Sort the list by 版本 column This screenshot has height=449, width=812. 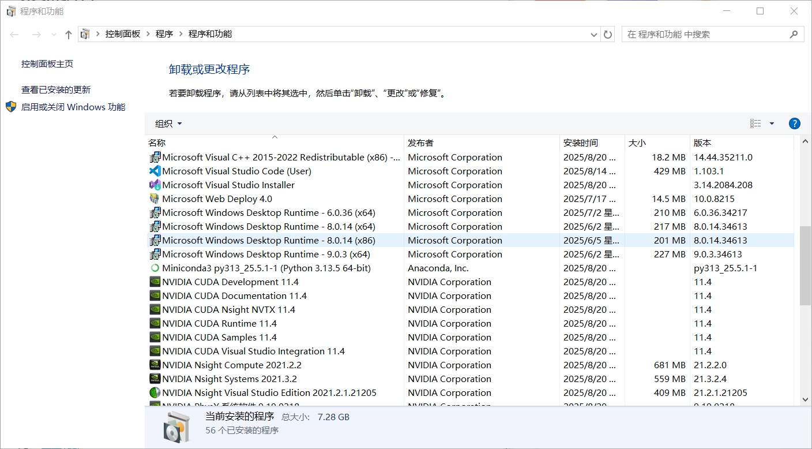tap(742, 143)
